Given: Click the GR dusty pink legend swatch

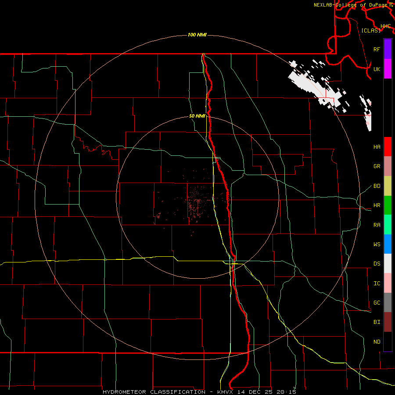Looking at the screenshot, I should point(388,166).
